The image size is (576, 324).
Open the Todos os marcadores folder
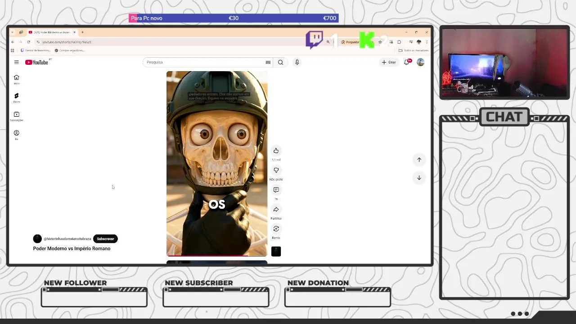point(414,50)
